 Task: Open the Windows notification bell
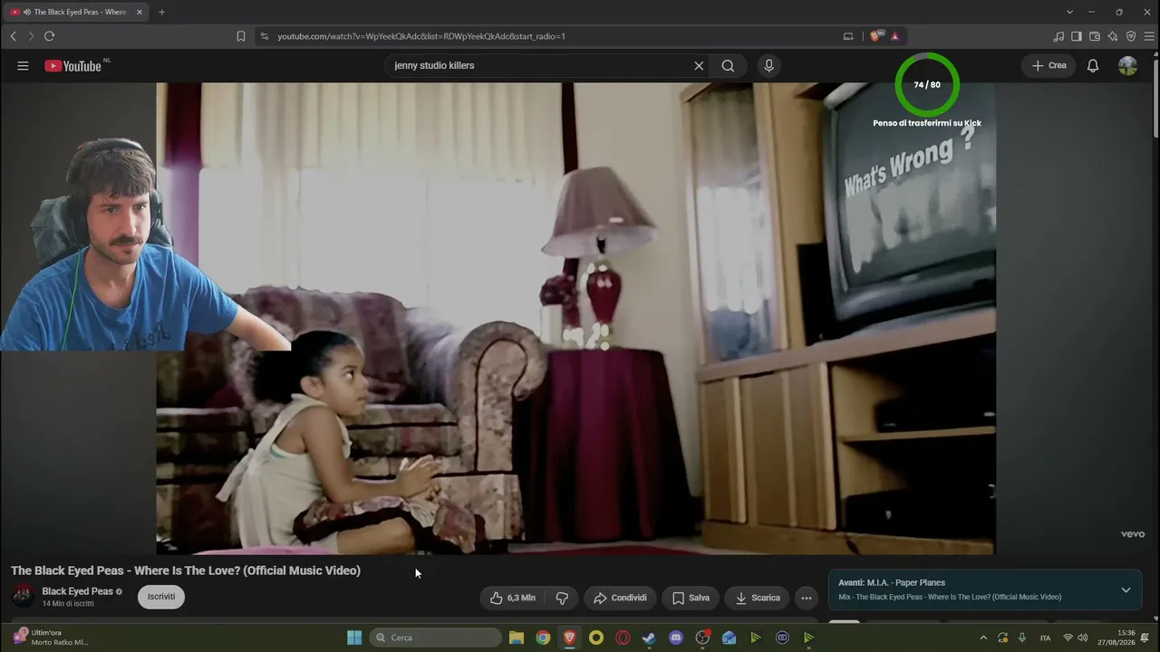point(1145,638)
